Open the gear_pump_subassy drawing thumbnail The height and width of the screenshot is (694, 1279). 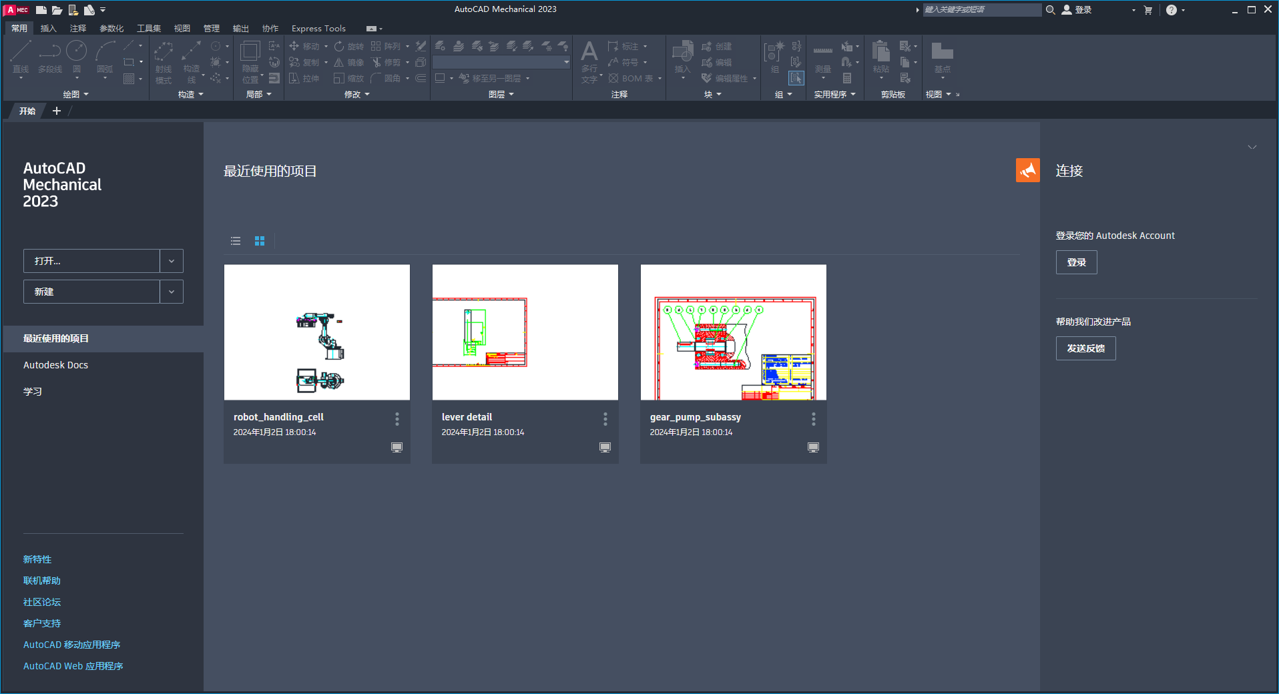pos(733,332)
